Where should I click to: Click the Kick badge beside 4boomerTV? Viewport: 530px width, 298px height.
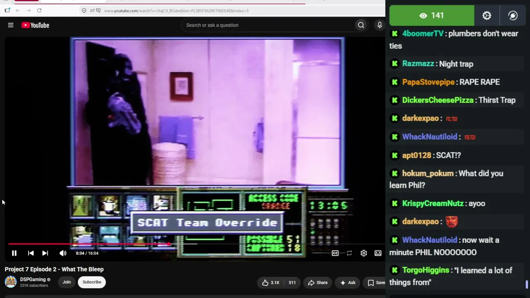tap(395, 34)
